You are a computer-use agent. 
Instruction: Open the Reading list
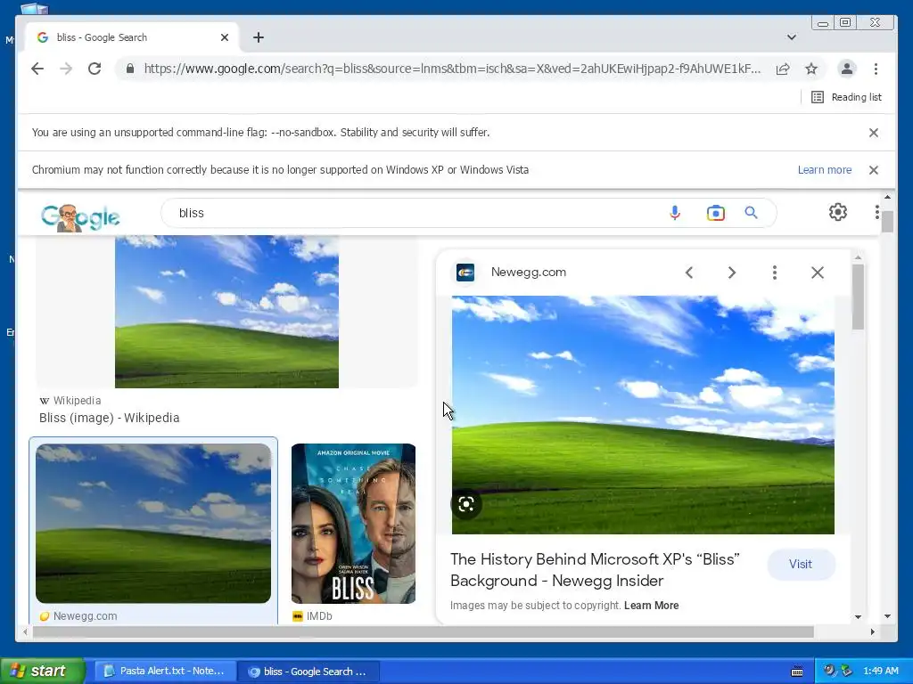point(847,97)
